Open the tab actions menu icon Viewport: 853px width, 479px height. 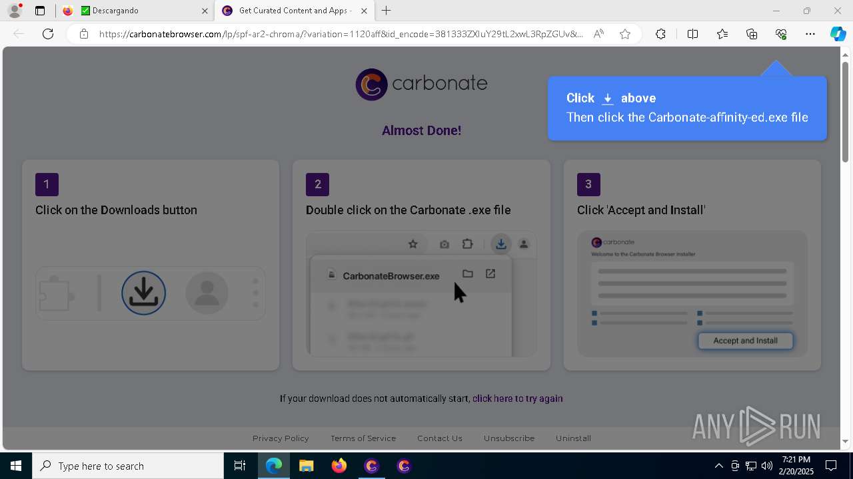click(x=40, y=11)
